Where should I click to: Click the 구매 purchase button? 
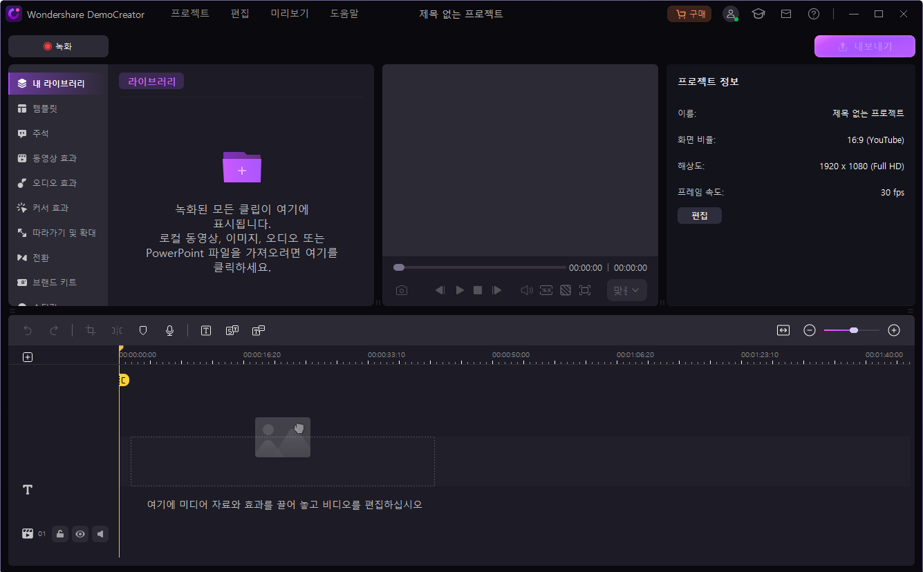coord(689,14)
